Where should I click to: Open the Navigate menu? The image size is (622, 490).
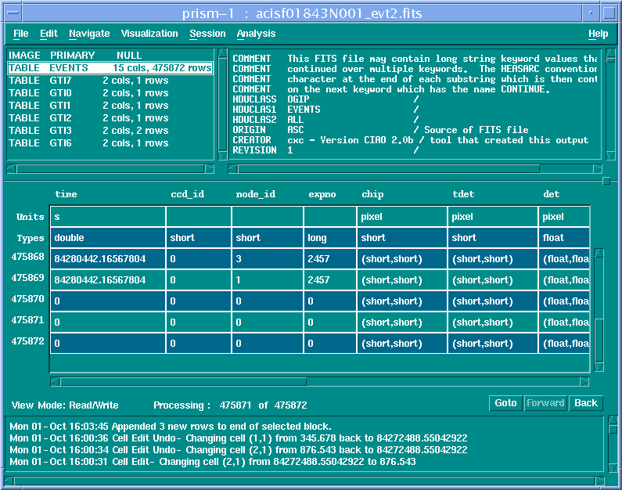point(89,34)
